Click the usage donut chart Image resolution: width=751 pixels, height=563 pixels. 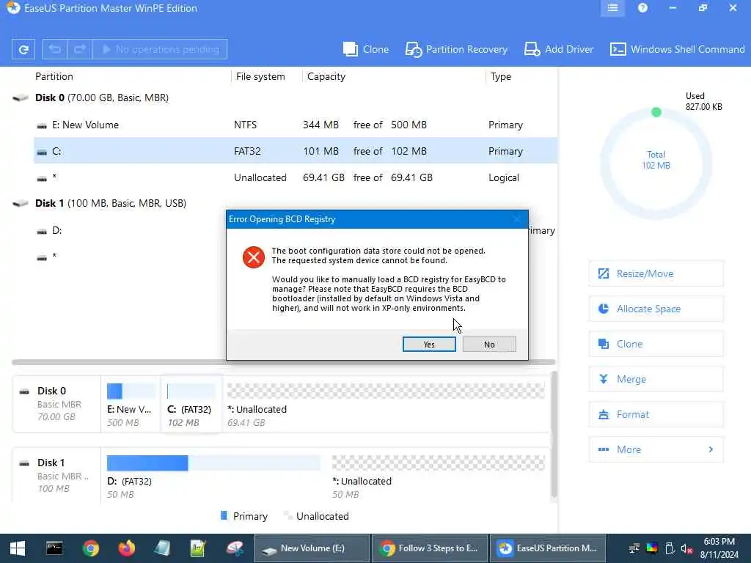coord(656,163)
